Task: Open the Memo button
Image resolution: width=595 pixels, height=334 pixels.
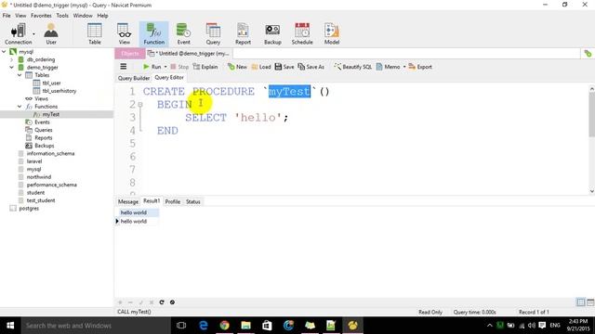Action: pos(388,67)
